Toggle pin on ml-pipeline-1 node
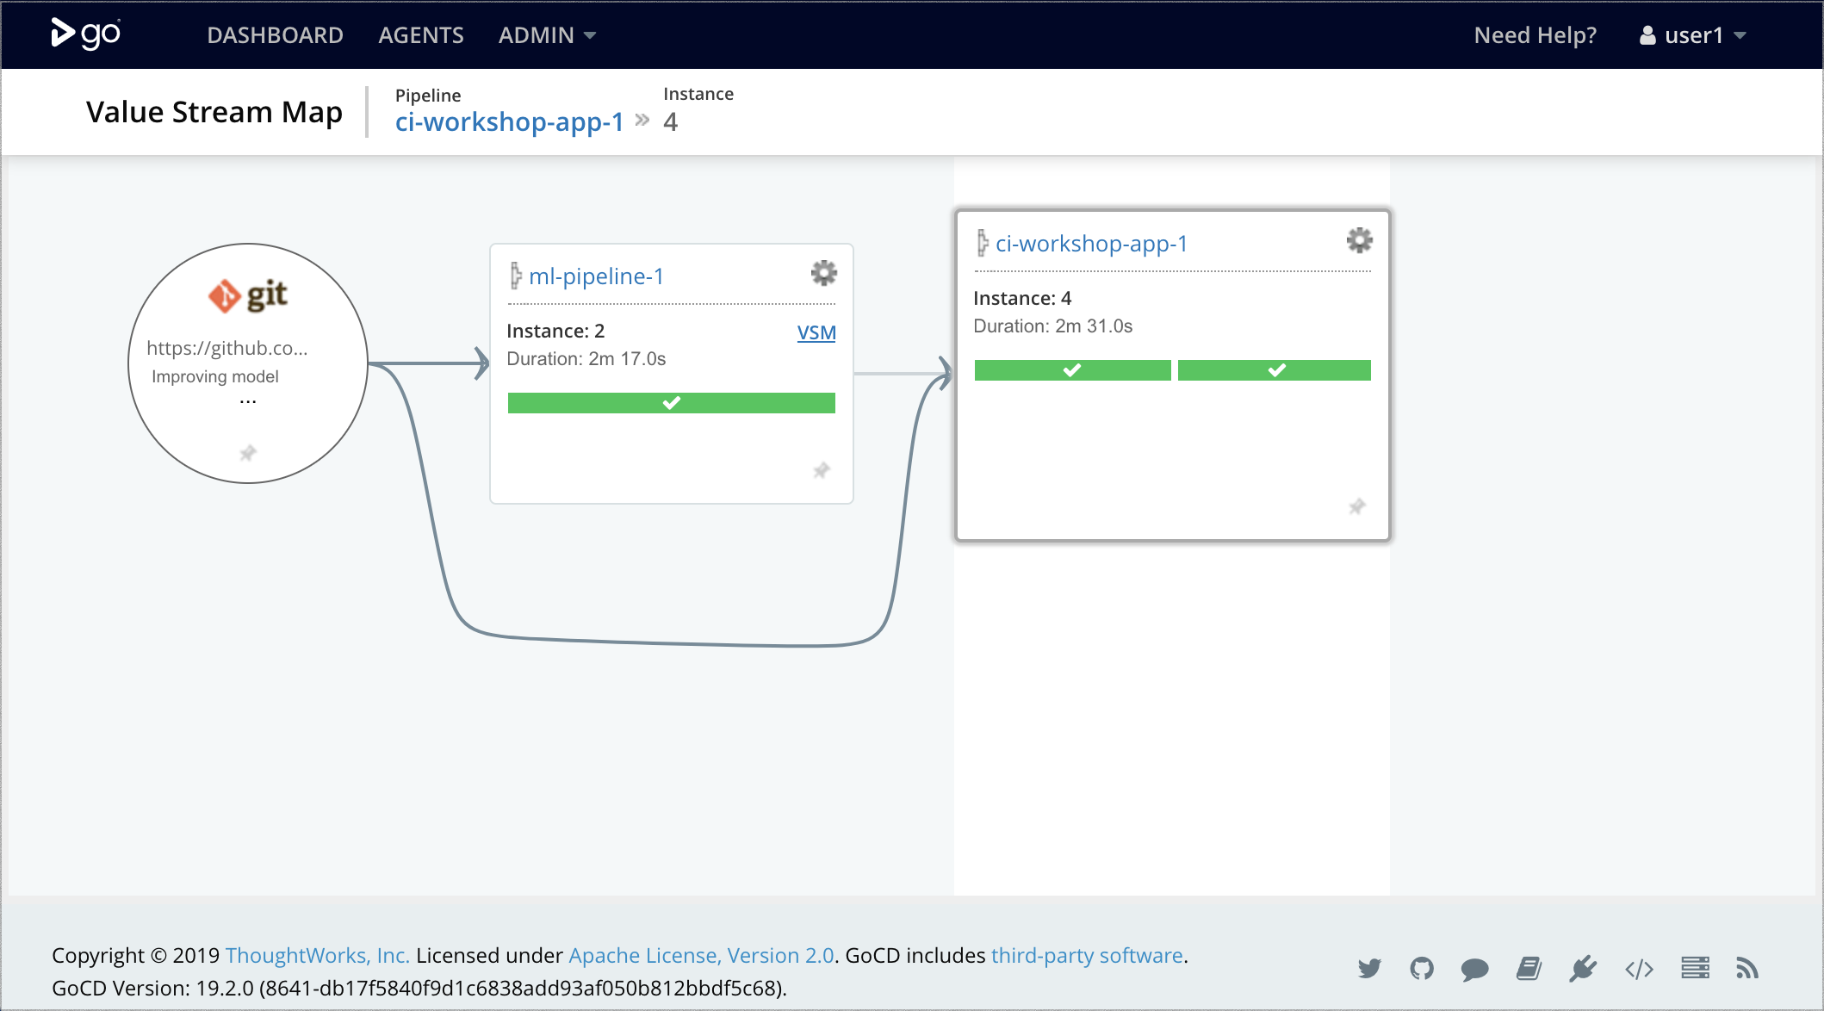Viewport: 1824px width, 1011px height. [822, 470]
